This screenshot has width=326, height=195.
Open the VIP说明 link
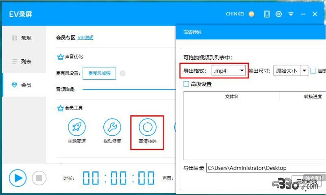(x=85, y=37)
